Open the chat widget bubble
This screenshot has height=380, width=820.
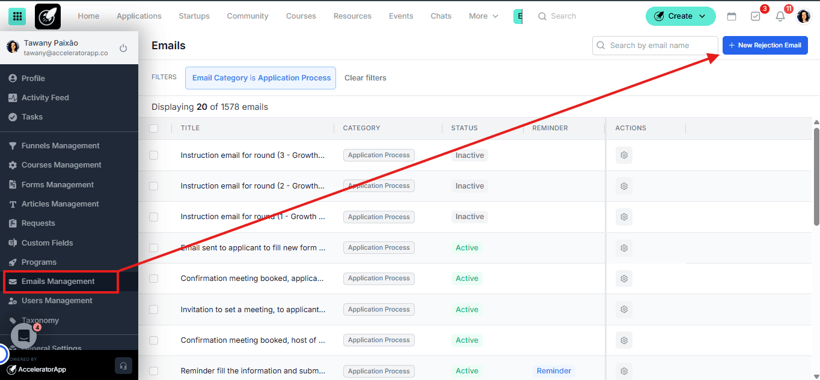[x=23, y=336]
